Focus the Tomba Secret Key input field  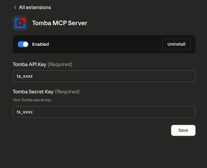[x=104, y=112]
